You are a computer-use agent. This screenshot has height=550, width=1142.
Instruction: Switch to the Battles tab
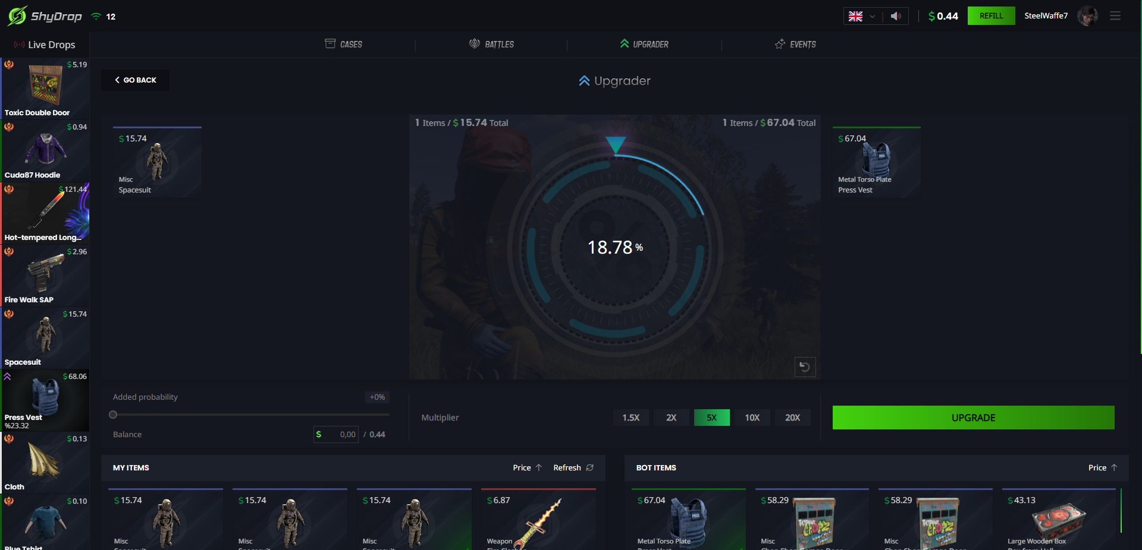492,45
